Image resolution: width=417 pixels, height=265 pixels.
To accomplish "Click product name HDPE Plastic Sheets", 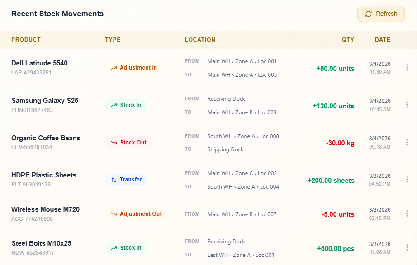I will (x=44, y=175).
